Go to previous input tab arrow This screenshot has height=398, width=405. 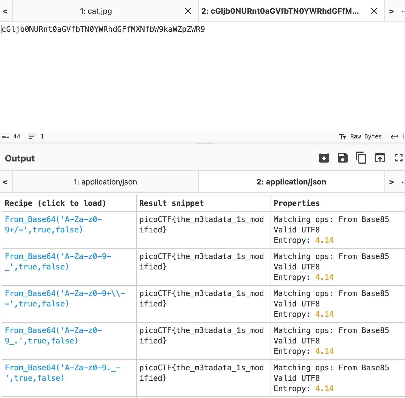[5, 11]
